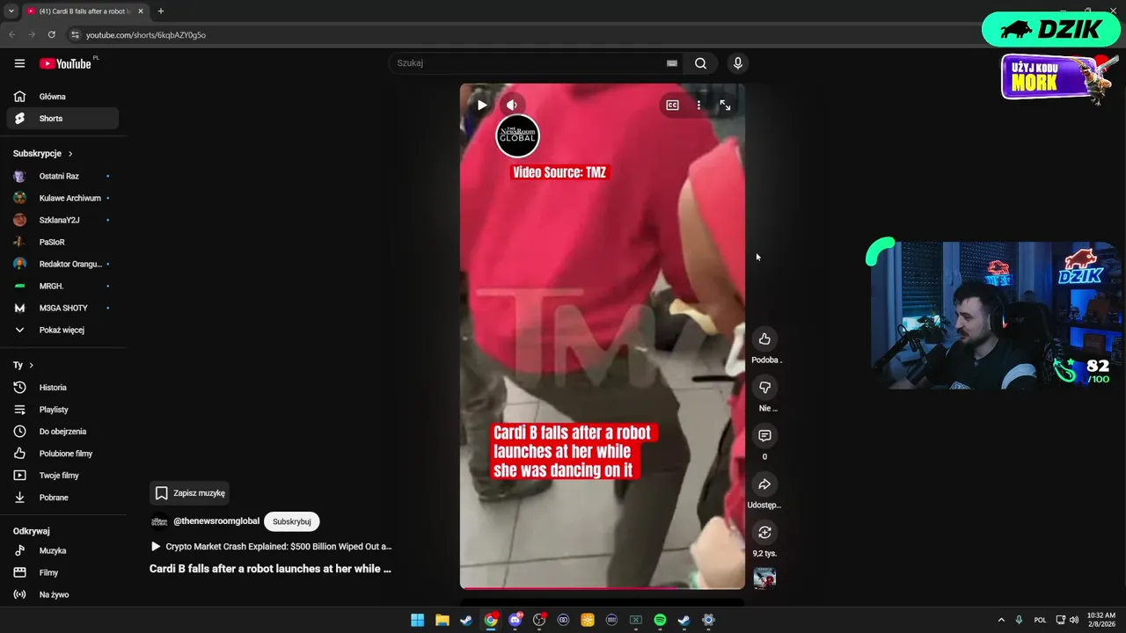Open the YouTube hamburger guide menu
The height and width of the screenshot is (633, 1126).
pyautogui.click(x=19, y=63)
